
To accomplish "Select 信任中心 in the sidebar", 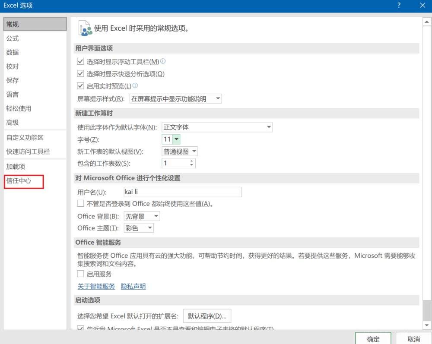I will click(x=18, y=180).
